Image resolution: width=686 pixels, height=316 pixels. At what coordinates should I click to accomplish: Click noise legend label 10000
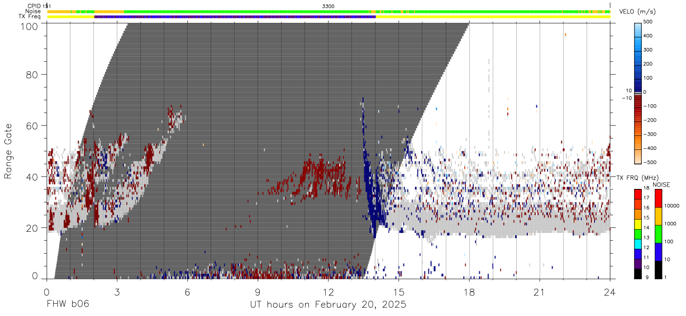[671, 206]
